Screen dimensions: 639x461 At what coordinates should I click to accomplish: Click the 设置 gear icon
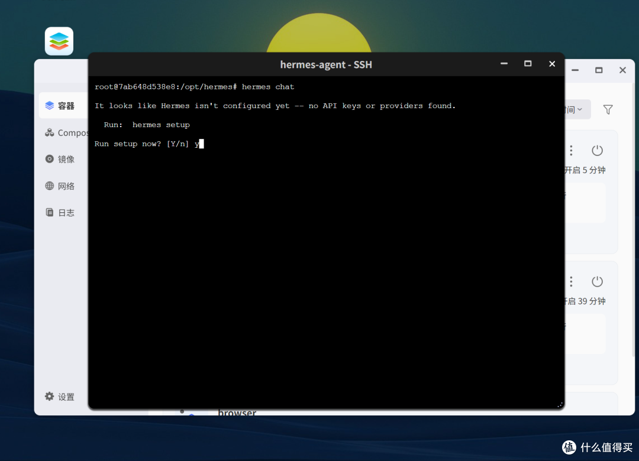tap(49, 396)
